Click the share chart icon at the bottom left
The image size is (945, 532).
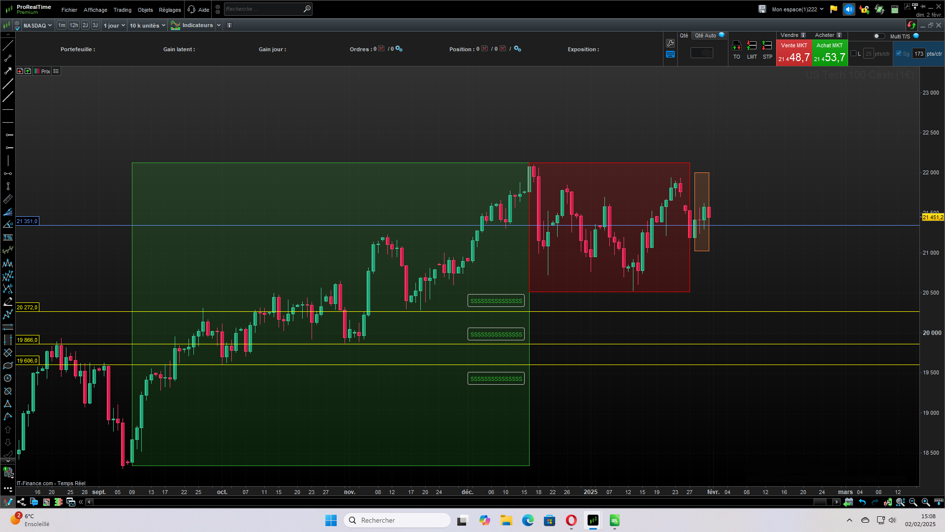[21, 502]
